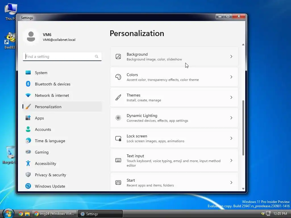Open the Accounts category
Image resolution: width=291 pixels, height=218 pixels.
[x=62, y=129]
